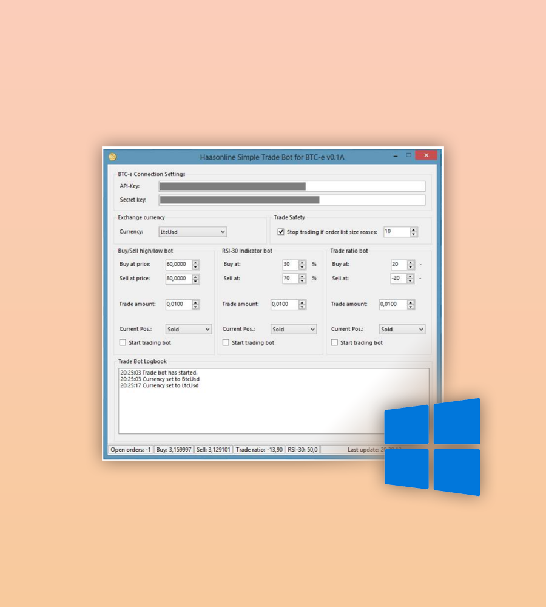Minimize the Haasonline Trade Bot window

click(x=396, y=155)
